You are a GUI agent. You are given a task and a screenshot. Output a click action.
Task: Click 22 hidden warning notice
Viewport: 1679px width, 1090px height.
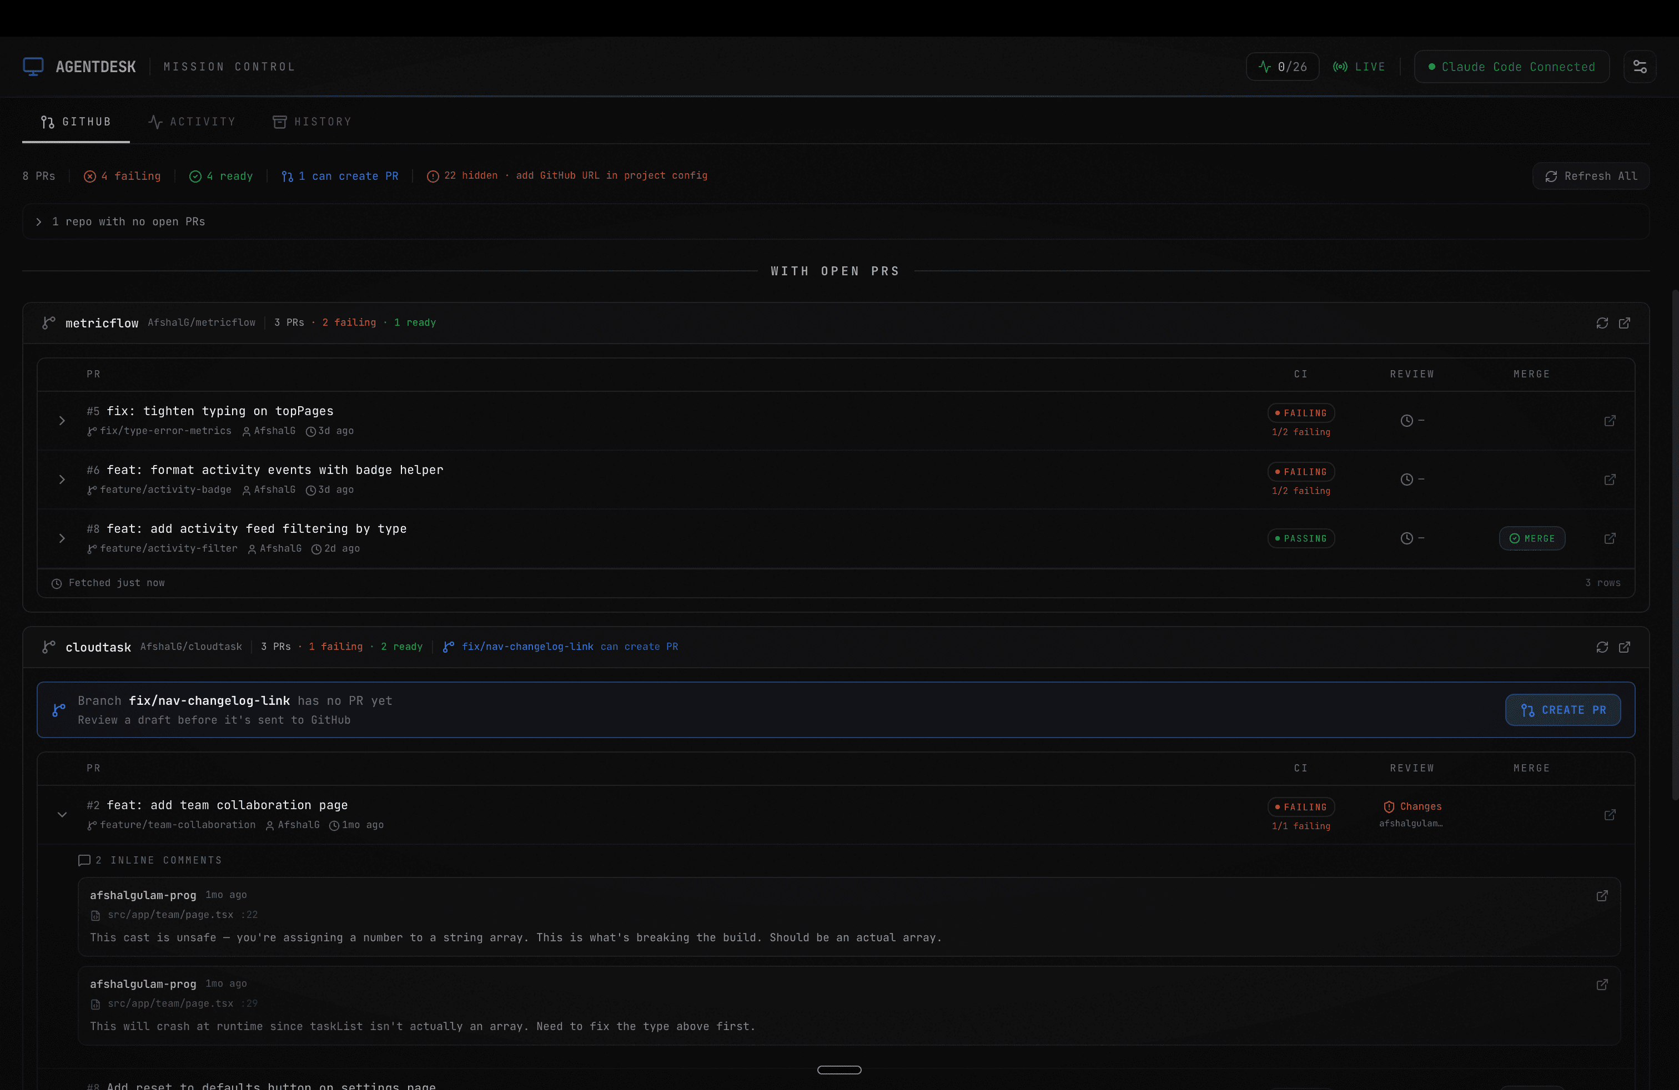[566, 175]
